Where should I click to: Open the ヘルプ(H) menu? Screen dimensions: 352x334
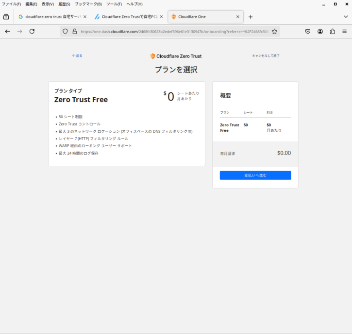pos(134,4)
